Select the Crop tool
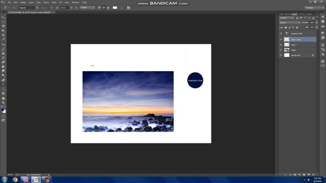 [x=3, y=35]
